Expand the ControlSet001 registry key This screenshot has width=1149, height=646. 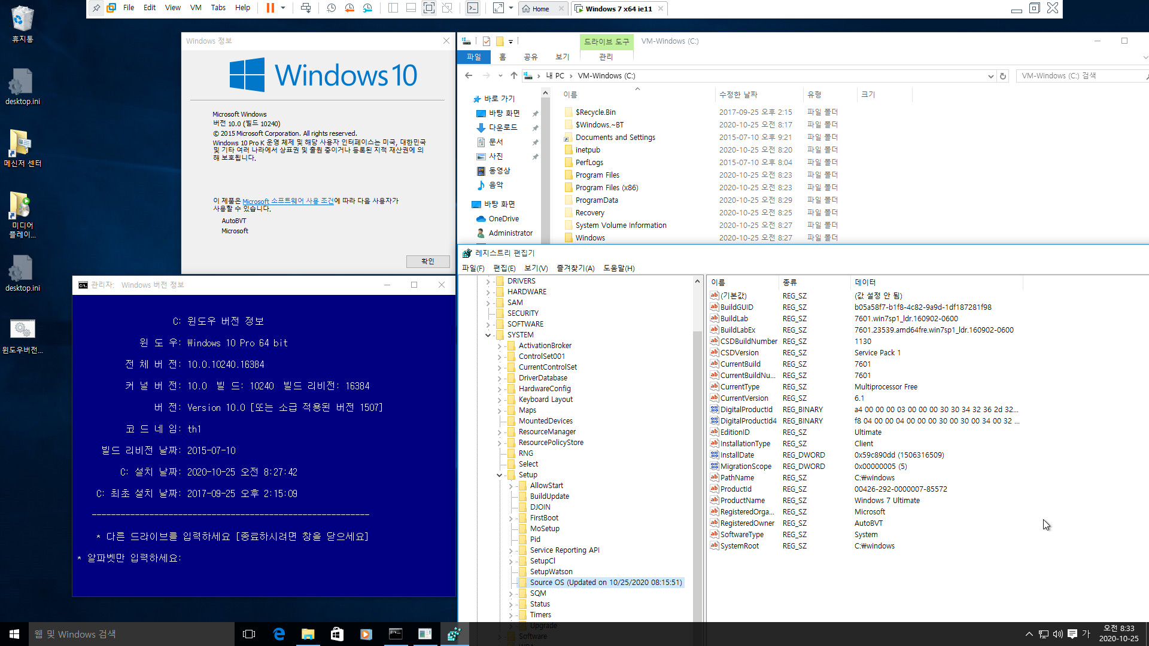[499, 356]
